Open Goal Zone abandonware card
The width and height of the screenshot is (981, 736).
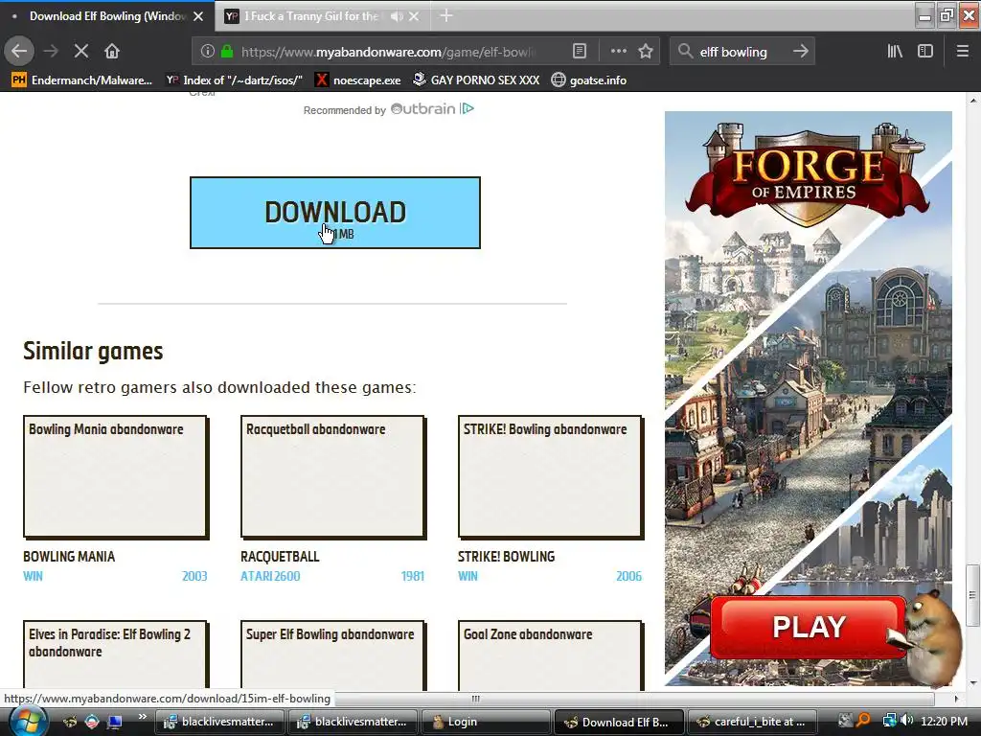(550, 655)
